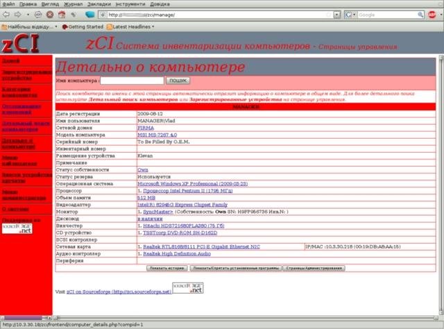The image size is (444, 329).
Task: Open the address bar history dropdown
Action: point(336,15)
